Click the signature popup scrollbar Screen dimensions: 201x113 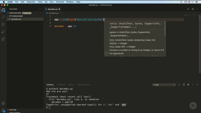coord(165,29)
